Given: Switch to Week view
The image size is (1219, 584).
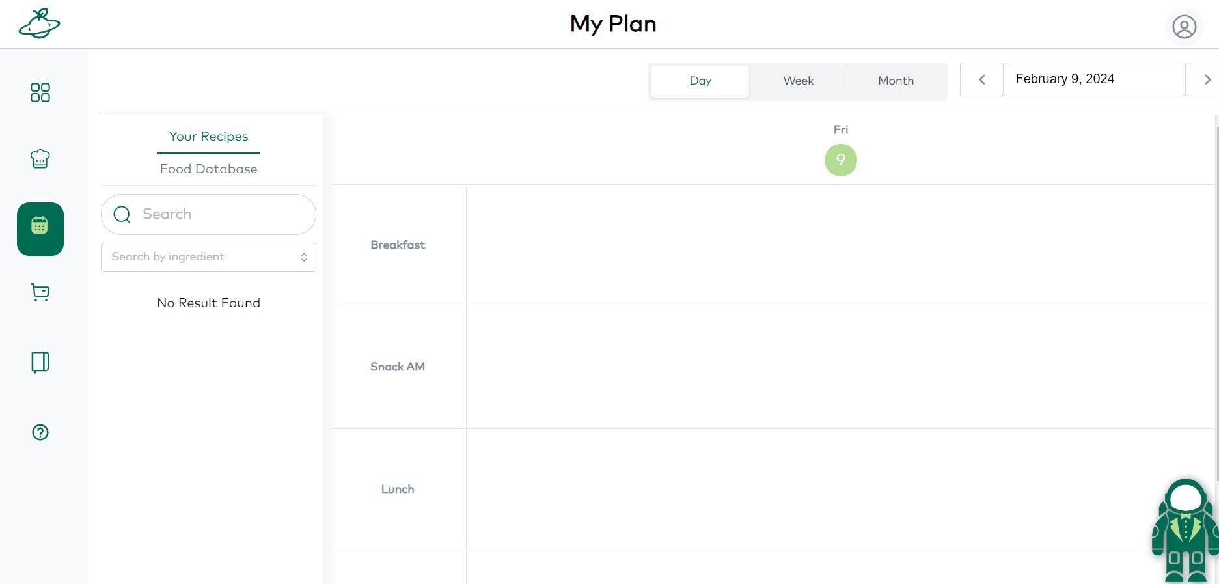Looking at the screenshot, I should point(797,81).
